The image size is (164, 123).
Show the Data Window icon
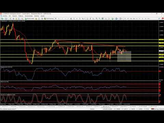point(13,18)
